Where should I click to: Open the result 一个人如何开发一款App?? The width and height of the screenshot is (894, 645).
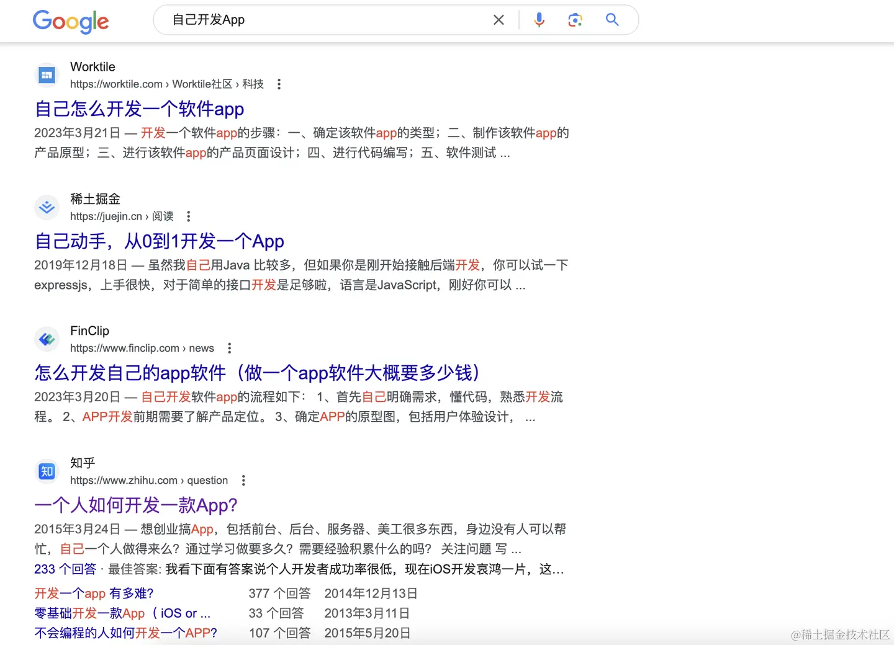tap(136, 505)
